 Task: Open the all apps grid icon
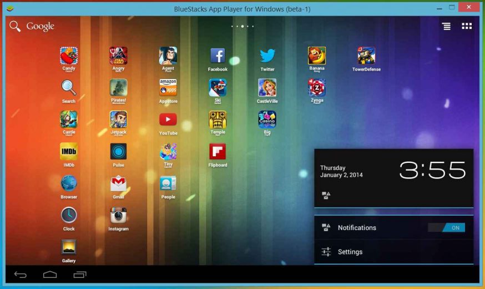[467, 26]
